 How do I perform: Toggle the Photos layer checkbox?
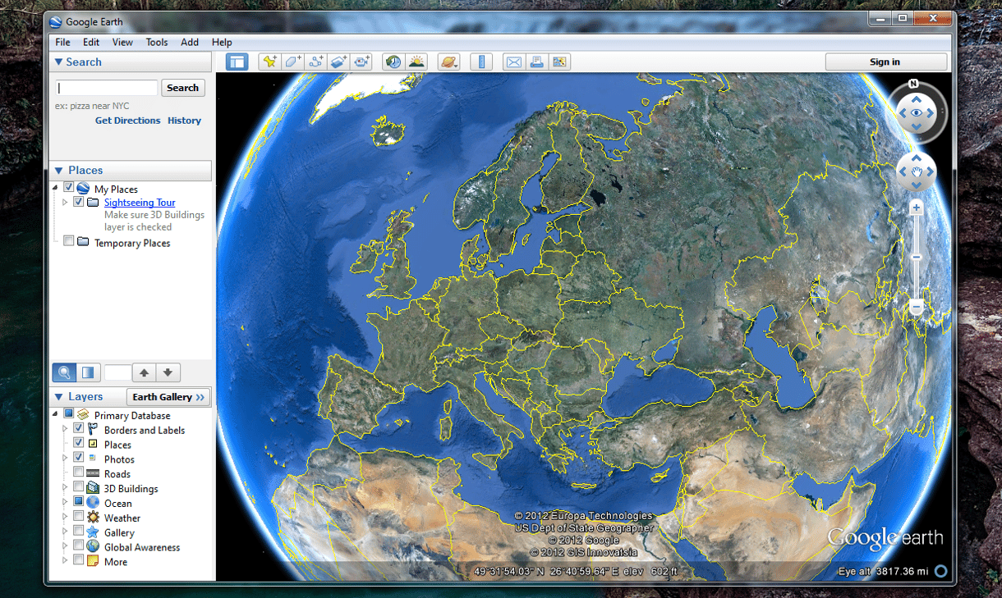pyautogui.click(x=79, y=458)
